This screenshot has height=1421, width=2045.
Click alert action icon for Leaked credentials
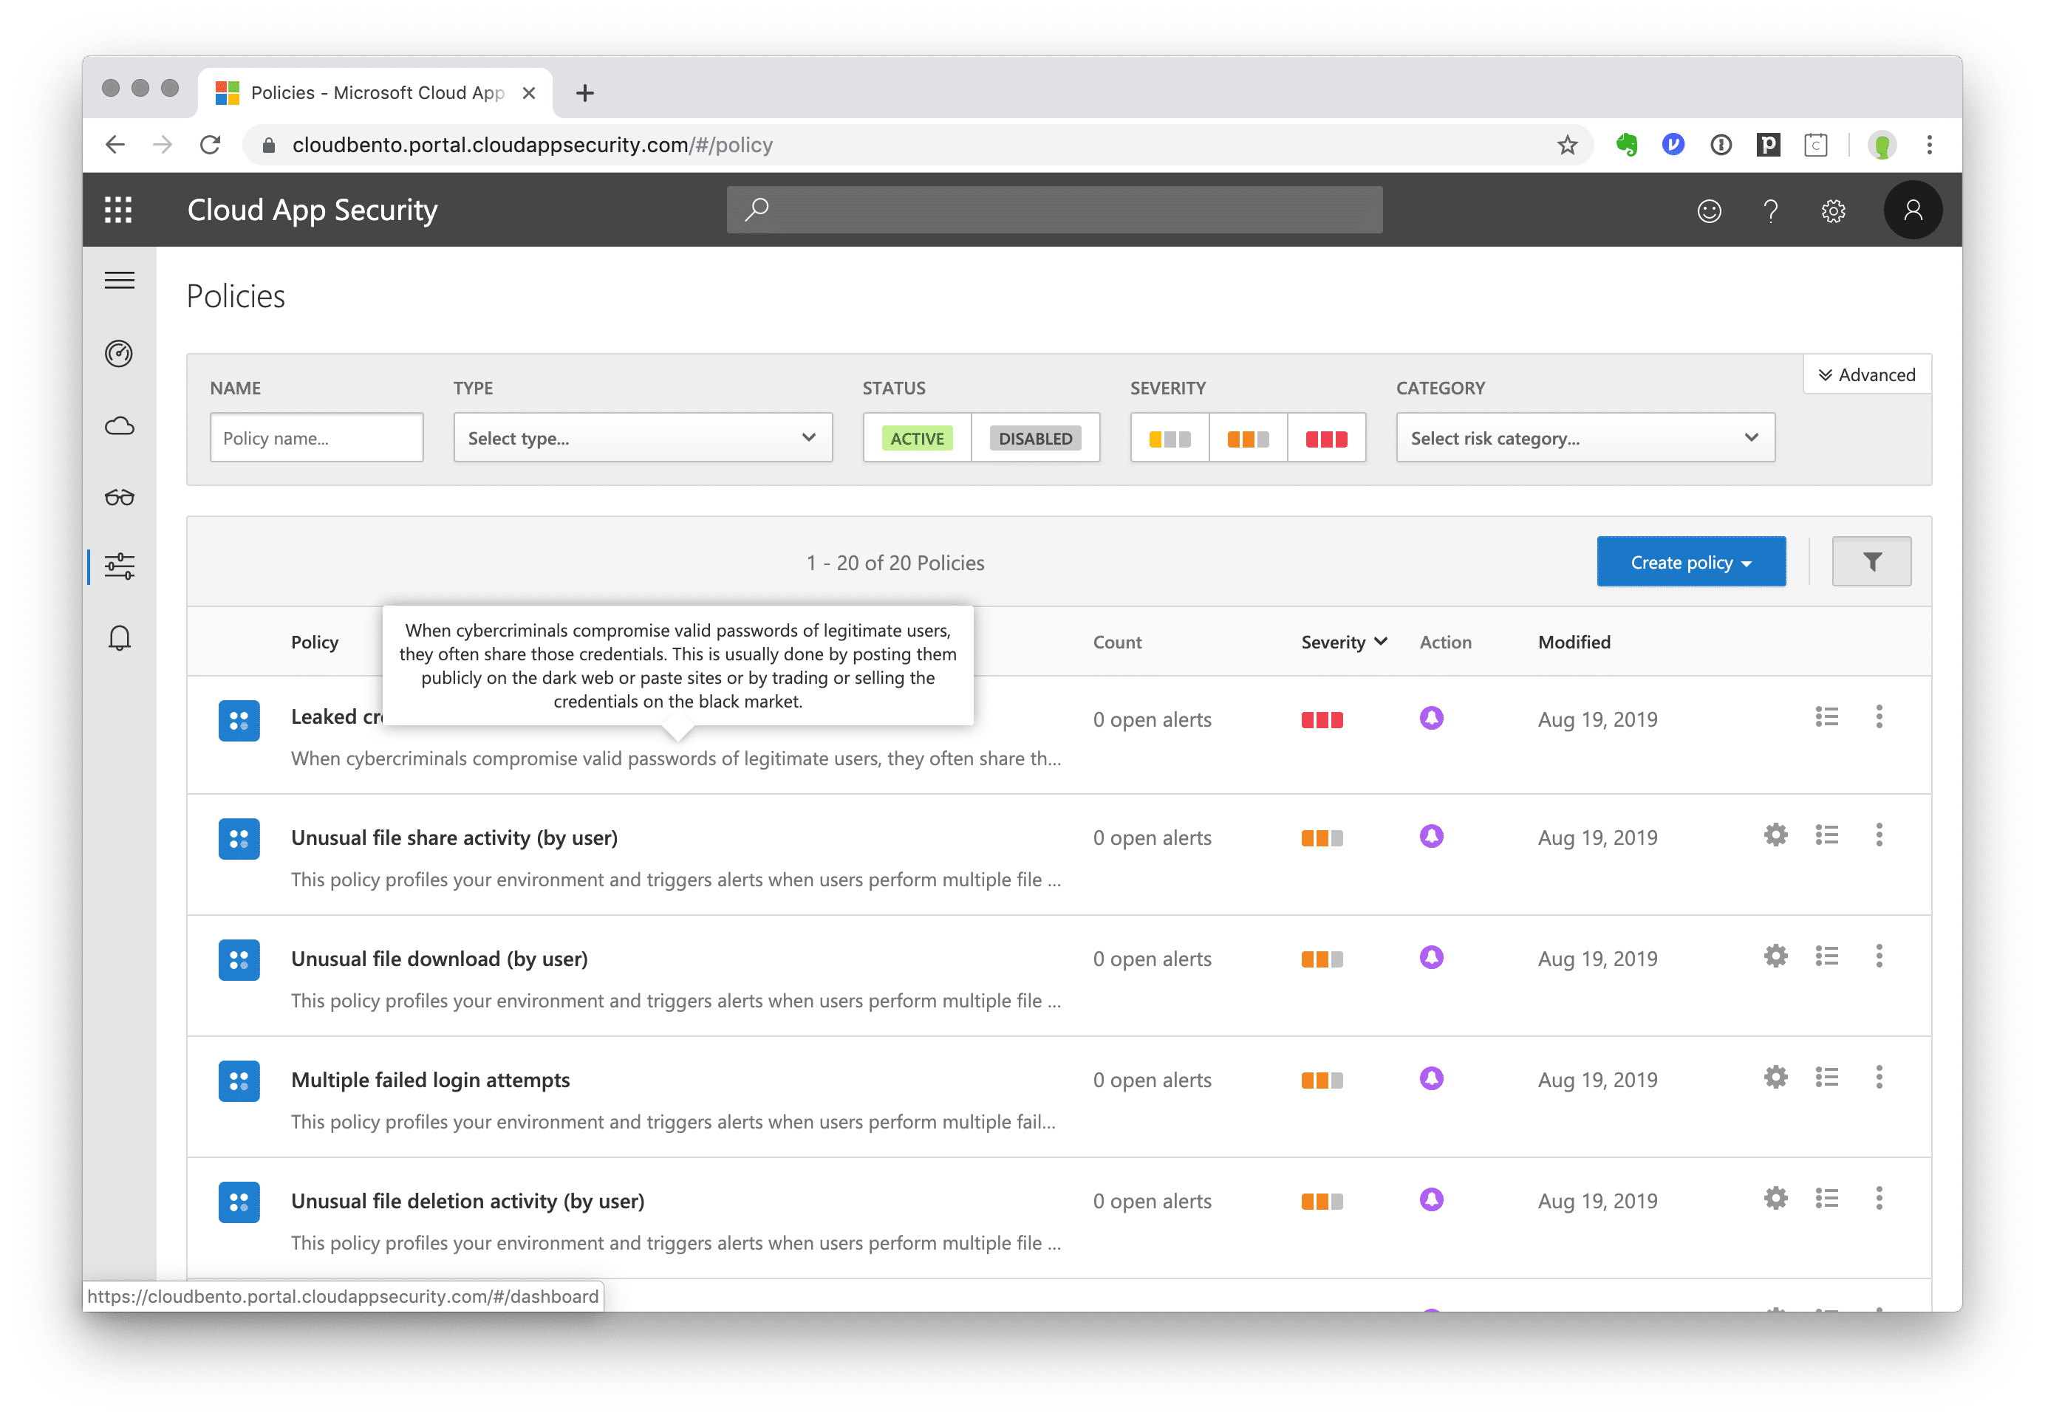click(x=1431, y=718)
